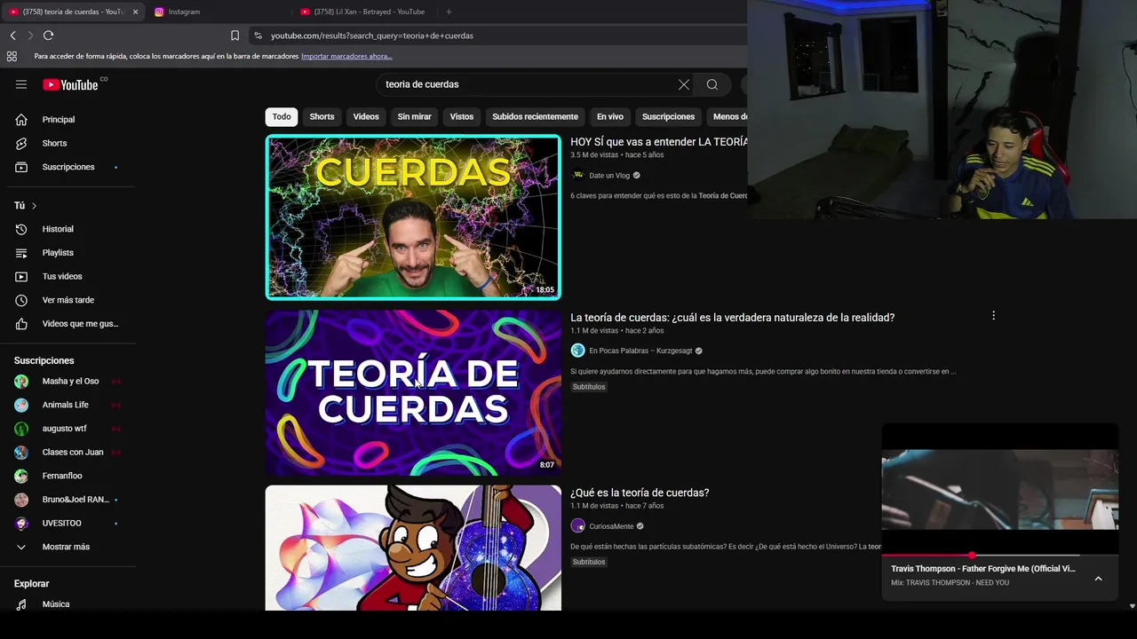This screenshot has height=639, width=1137.
Task: Select the Shorts filter chip
Action: [x=322, y=116]
